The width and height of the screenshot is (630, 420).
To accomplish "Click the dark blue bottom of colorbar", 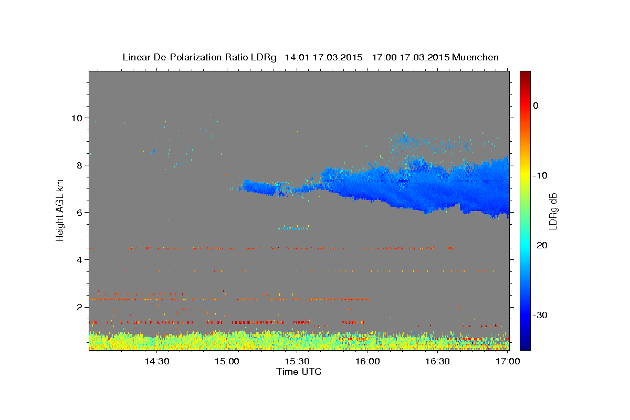I will coord(525,345).
